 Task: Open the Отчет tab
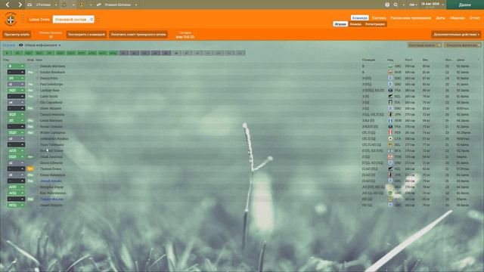(x=475, y=18)
